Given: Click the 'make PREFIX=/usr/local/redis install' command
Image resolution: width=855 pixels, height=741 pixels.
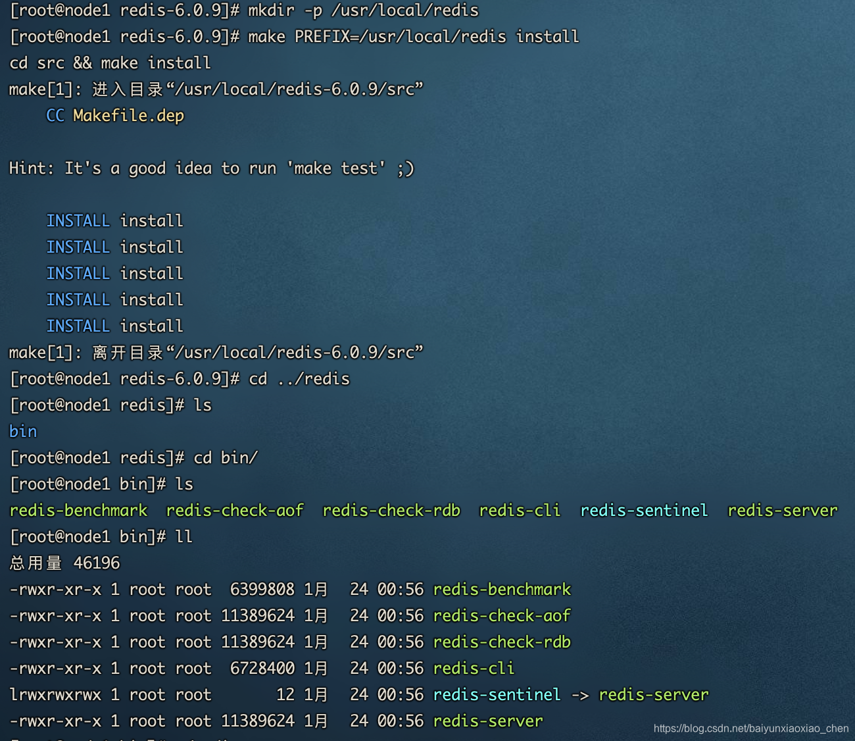Looking at the screenshot, I should [414, 37].
